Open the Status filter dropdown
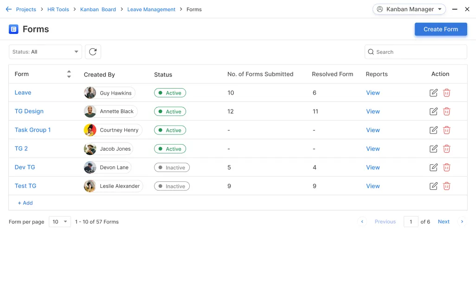Viewport: 476px width, 306px height. click(x=45, y=52)
